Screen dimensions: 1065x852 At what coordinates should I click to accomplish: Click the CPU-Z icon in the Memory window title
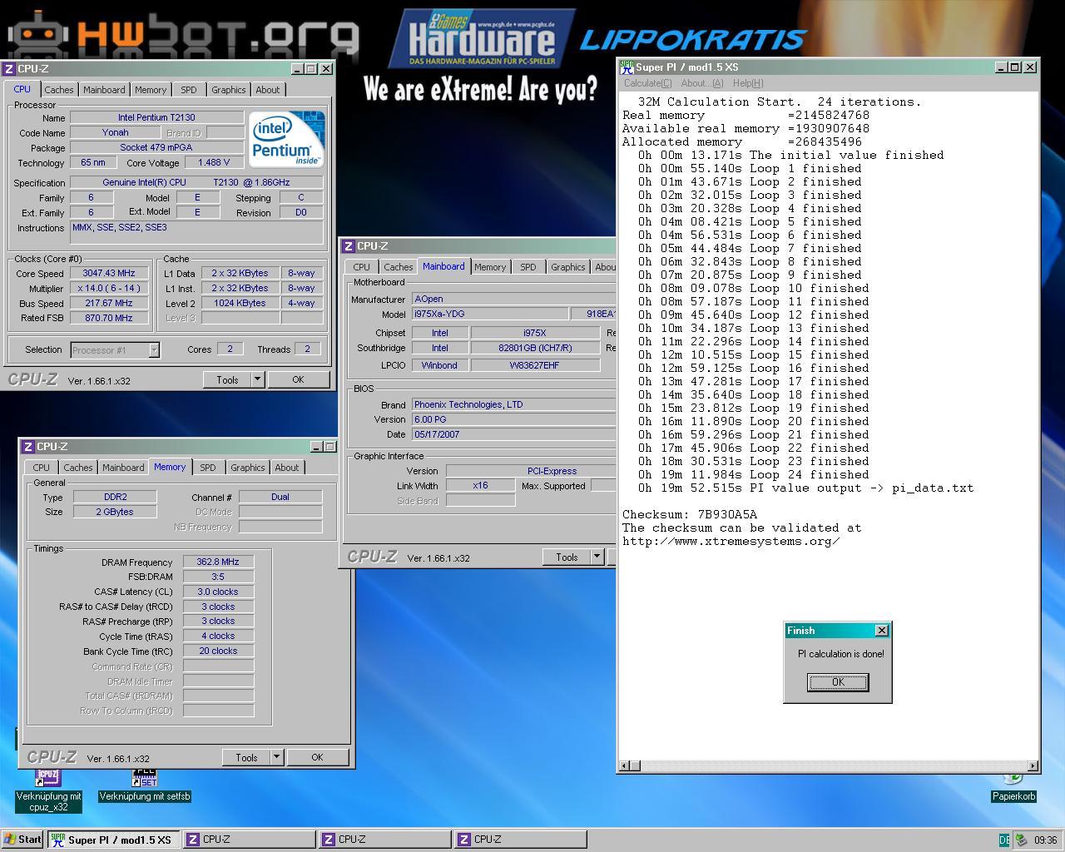(x=28, y=447)
